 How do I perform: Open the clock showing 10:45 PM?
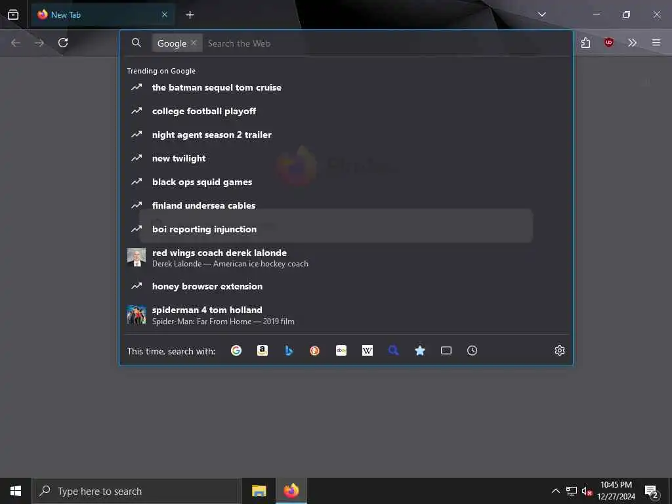click(616, 491)
